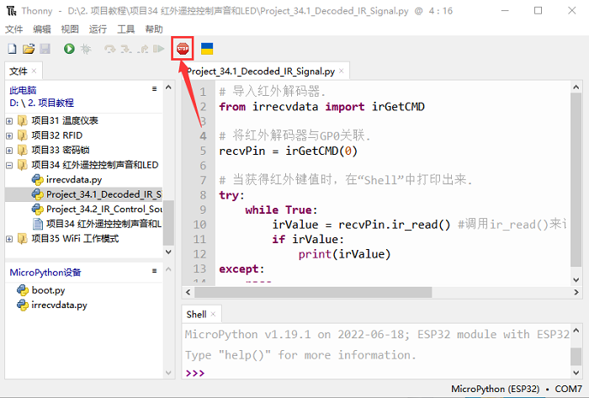Screen dimensions: 589x398
Task: Click the Debug current script bug icon
Action: pos(85,50)
